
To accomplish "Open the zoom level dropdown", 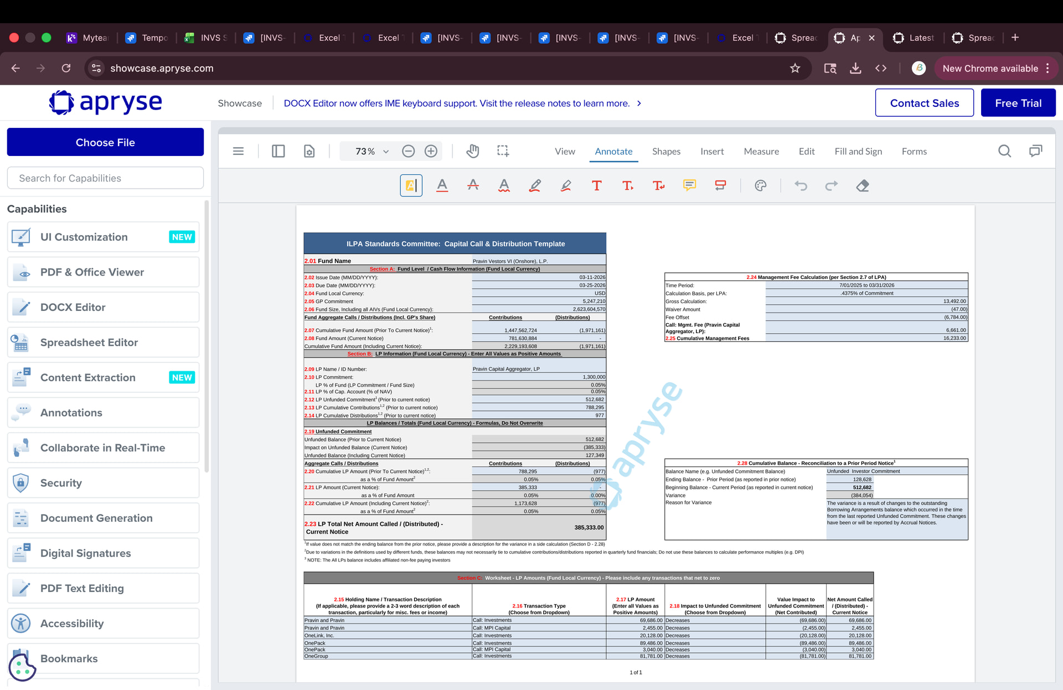I will [x=386, y=151].
